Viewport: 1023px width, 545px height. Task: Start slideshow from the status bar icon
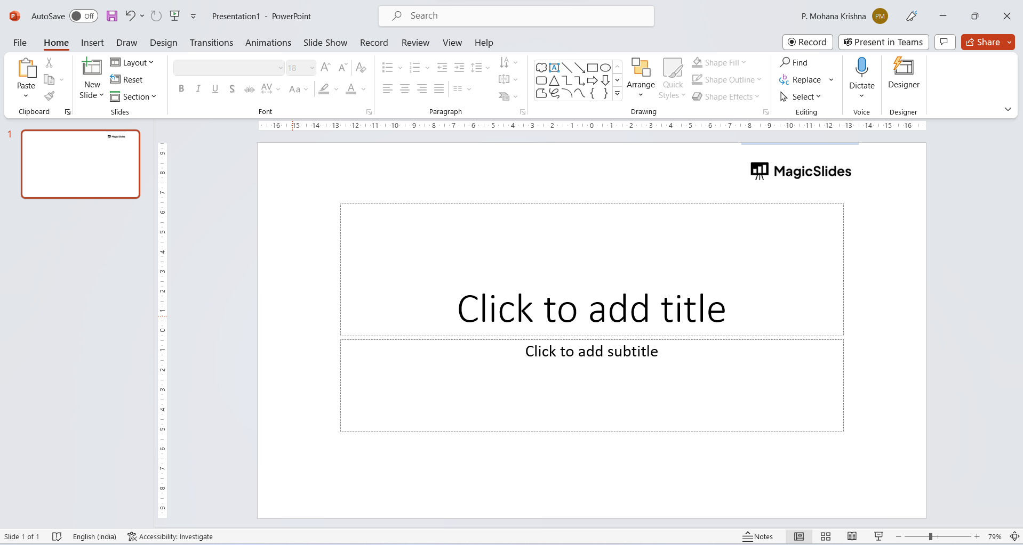tap(878, 536)
